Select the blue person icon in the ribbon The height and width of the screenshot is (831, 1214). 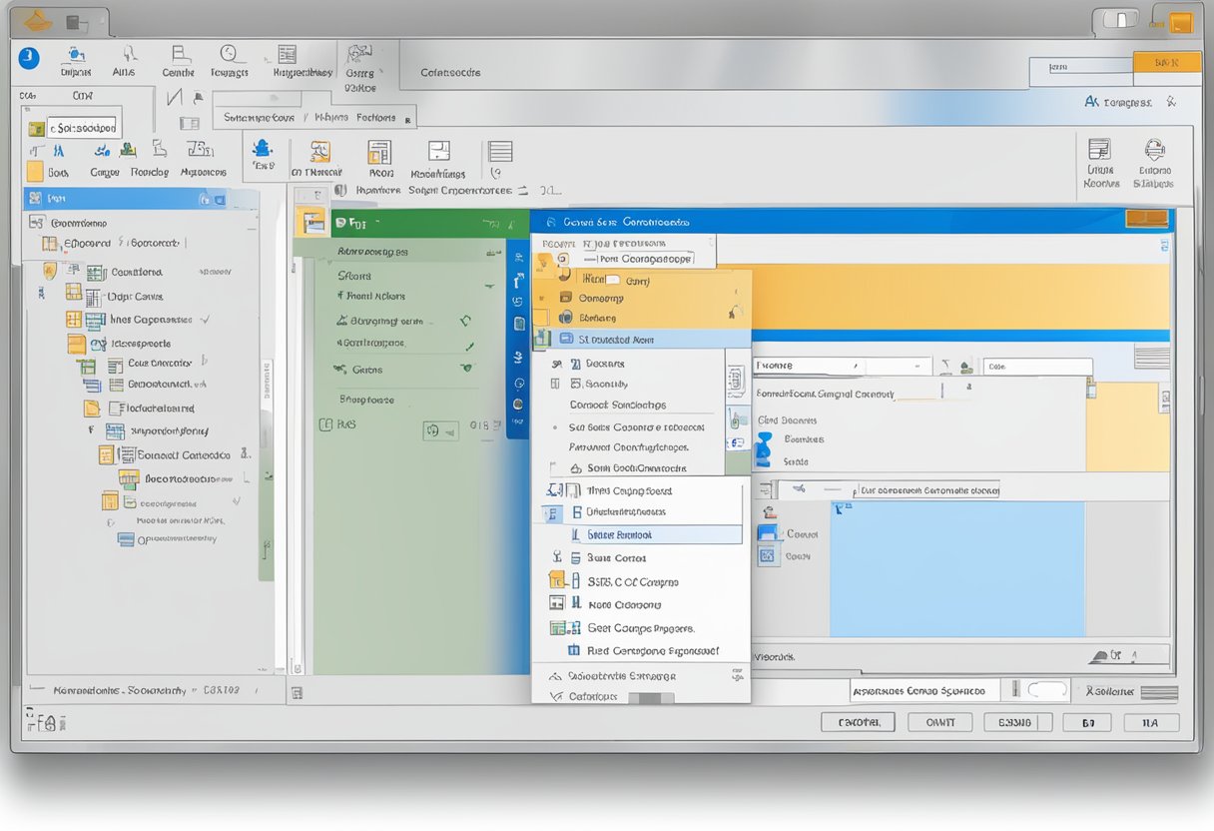(x=263, y=150)
